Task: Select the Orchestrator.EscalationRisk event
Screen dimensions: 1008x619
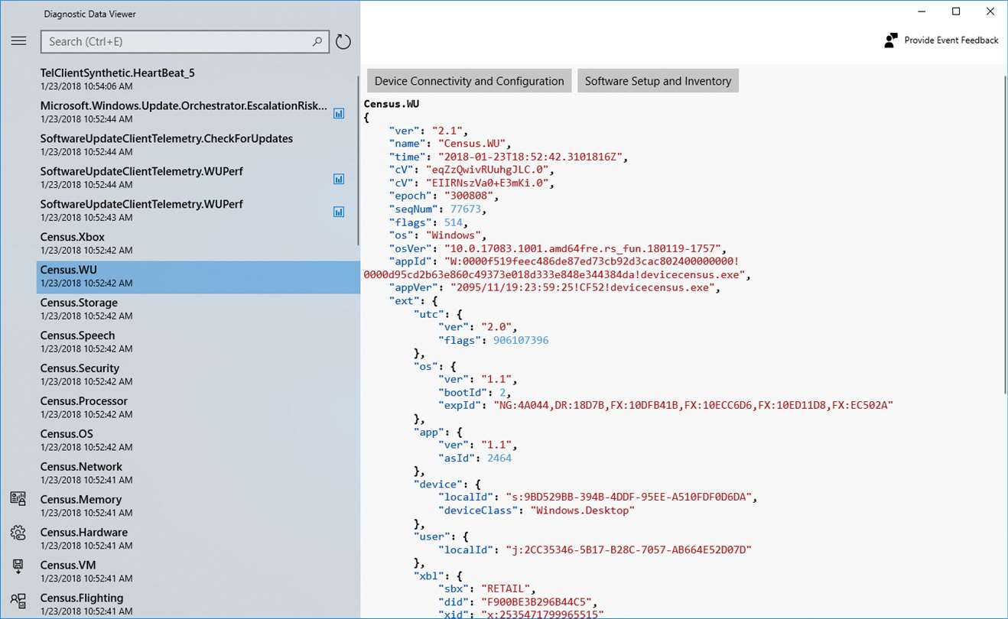Action: [197, 112]
